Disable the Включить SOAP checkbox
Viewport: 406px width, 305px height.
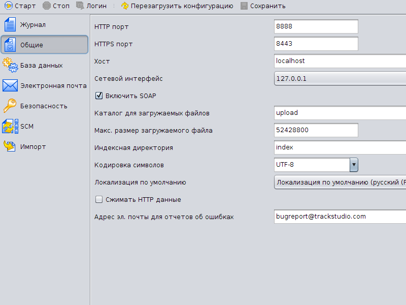99,96
